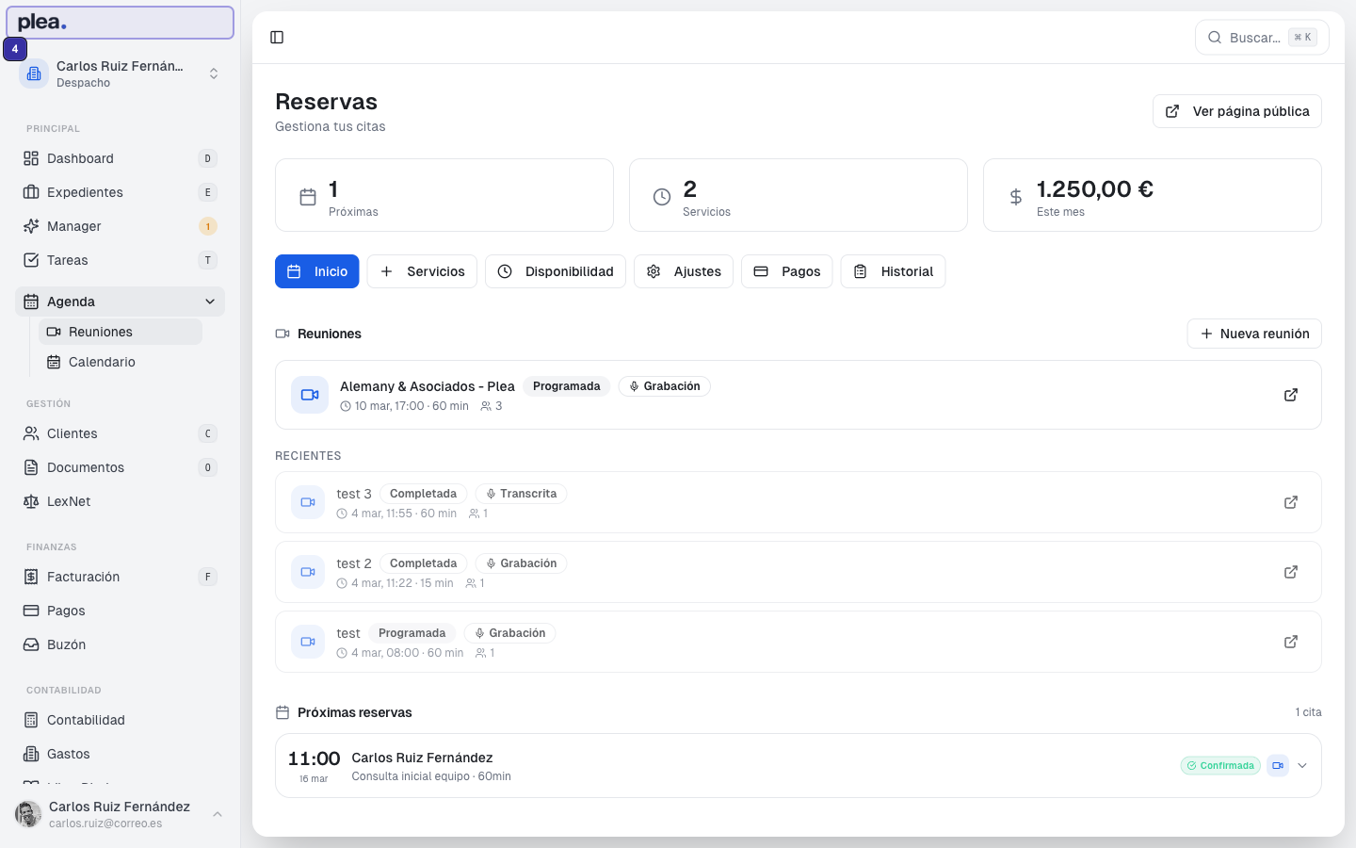Open Buzón inbox
Viewport: 1356px width, 848px height.
click(121, 644)
